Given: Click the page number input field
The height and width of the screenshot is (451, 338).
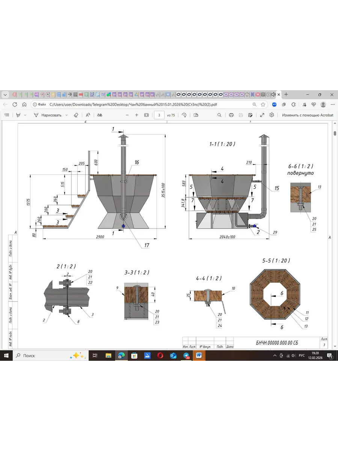Looking at the screenshot, I should (x=159, y=115).
